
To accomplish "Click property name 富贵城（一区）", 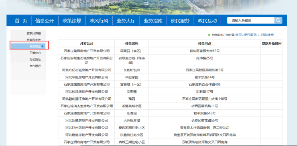I will pyautogui.click(x=132, y=84).
